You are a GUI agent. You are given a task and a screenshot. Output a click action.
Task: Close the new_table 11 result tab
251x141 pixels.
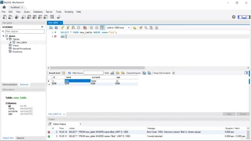tap(64, 114)
